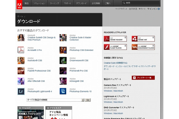Click the Dreamweaver CS6 product icon
This screenshot has height=119, width=179.
[x=63, y=60]
